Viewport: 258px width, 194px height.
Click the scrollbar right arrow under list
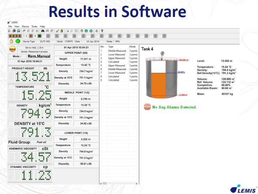click(136, 183)
